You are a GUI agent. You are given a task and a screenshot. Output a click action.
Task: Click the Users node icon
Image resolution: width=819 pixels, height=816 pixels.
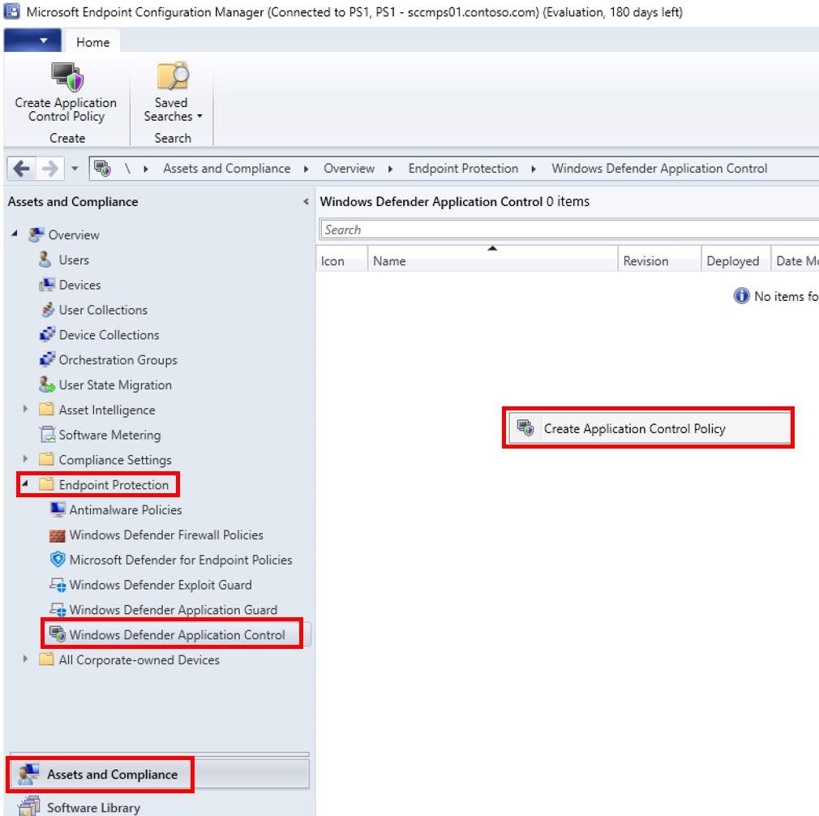[45, 260]
